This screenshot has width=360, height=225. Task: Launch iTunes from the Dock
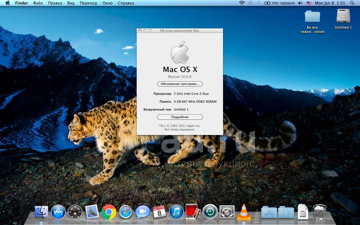pos(176,212)
